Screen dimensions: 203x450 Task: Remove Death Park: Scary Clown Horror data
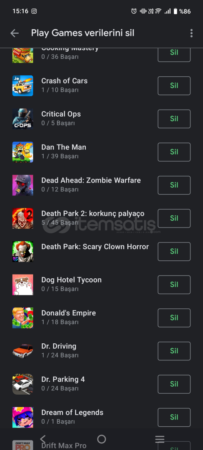[x=174, y=251]
